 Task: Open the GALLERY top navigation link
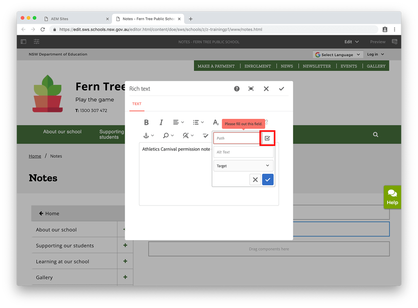[376, 66]
